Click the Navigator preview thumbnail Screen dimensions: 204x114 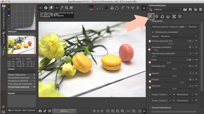click(21, 45)
